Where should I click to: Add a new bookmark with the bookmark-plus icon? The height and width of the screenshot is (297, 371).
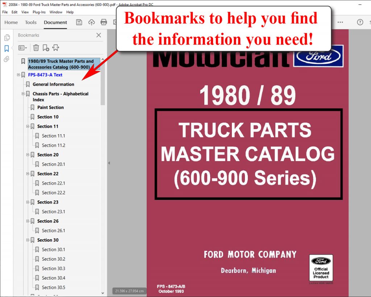pyautogui.click(x=46, y=48)
